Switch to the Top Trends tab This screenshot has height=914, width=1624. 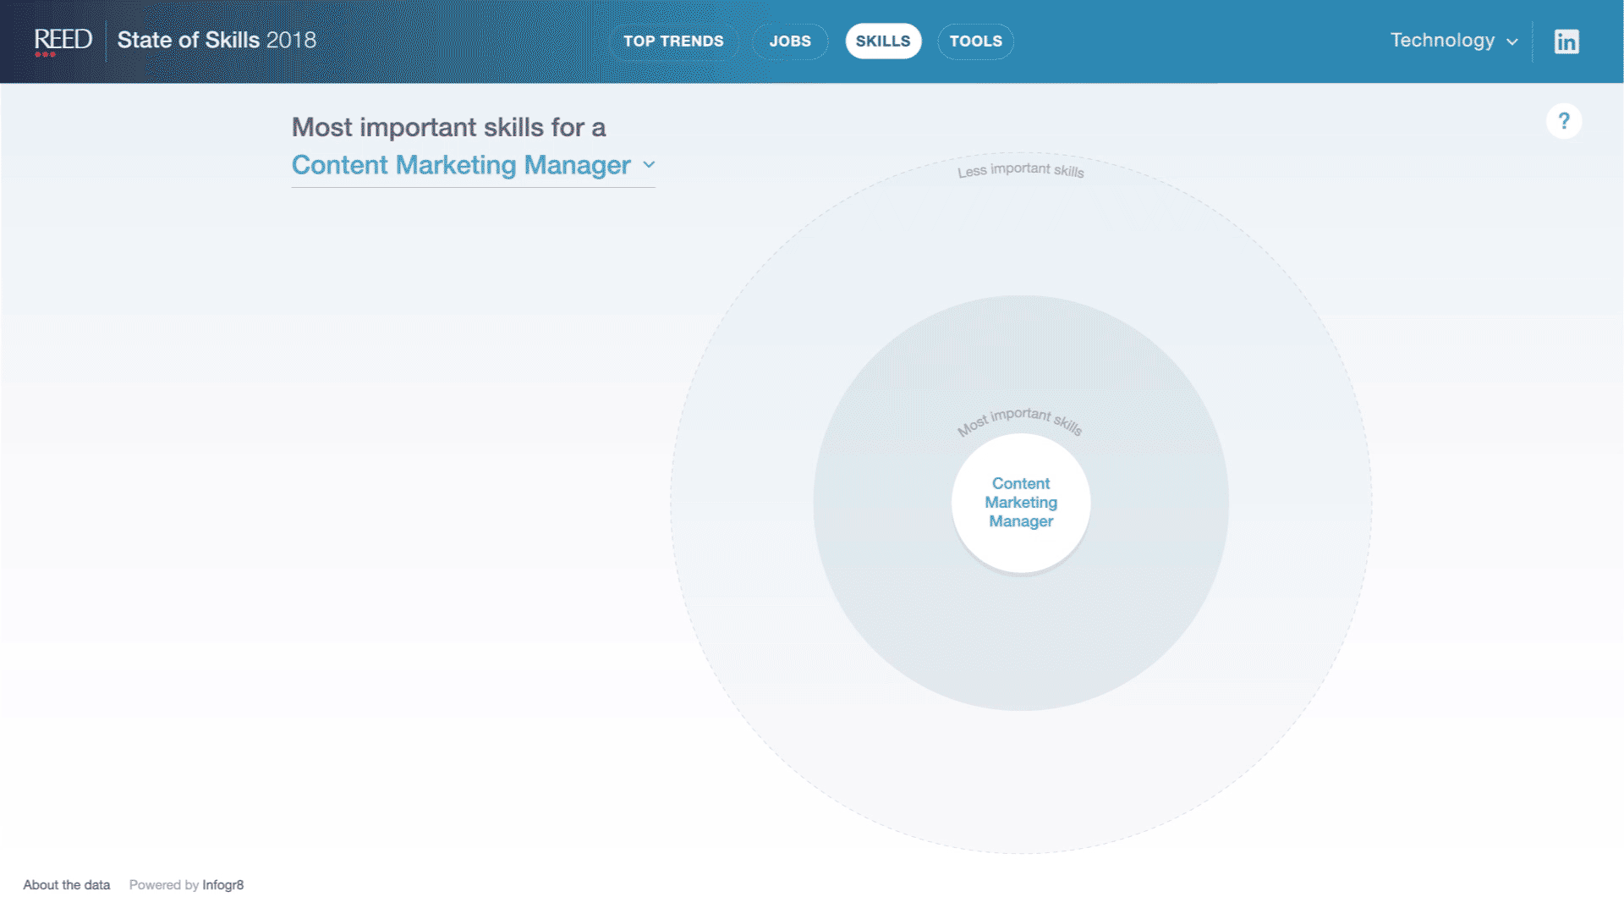(x=673, y=41)
